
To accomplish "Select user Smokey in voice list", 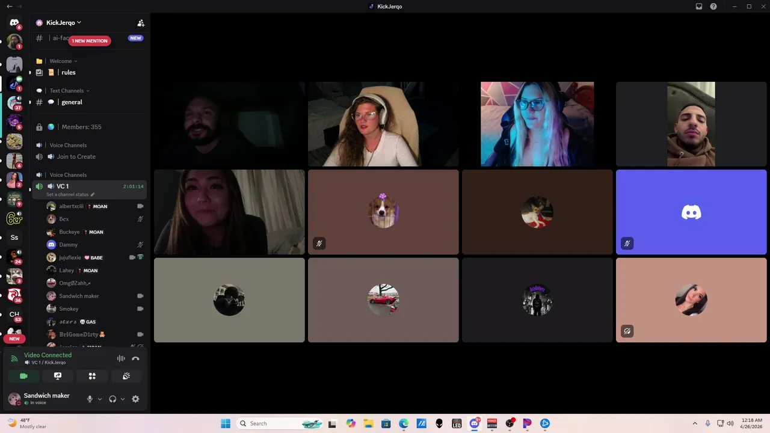I will [x=95, y=309].
